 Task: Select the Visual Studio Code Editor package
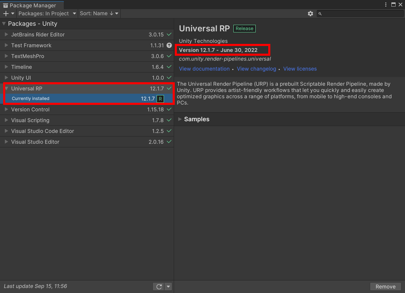pos(87,131)
